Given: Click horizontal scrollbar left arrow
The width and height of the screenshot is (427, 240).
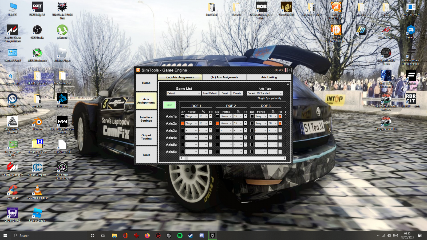Looking at the screenshot, I should click(181, 158).
